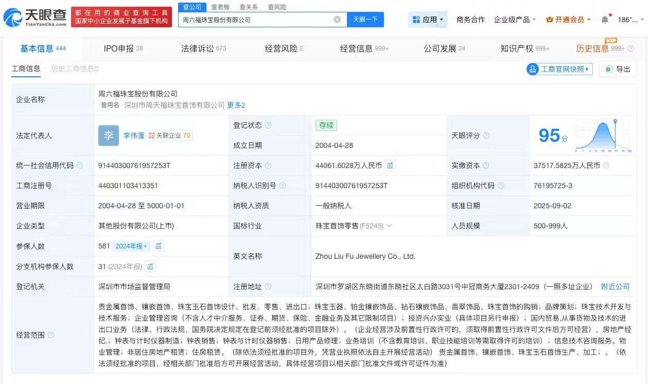The width and height of the screenshot is (648, 384).
Task: Click the credit code 91440300761957253T beside 统一社会信用代码
Action: tap(134, 165)
